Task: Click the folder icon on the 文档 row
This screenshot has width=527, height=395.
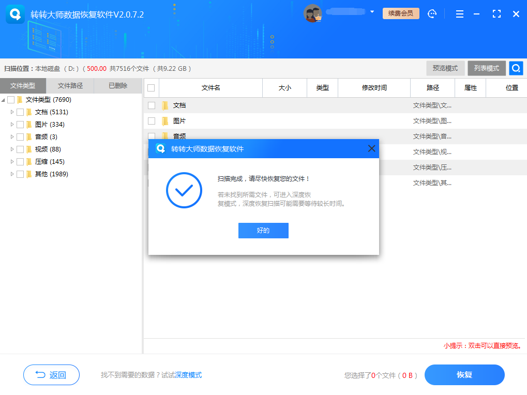Action: [165, 105]
